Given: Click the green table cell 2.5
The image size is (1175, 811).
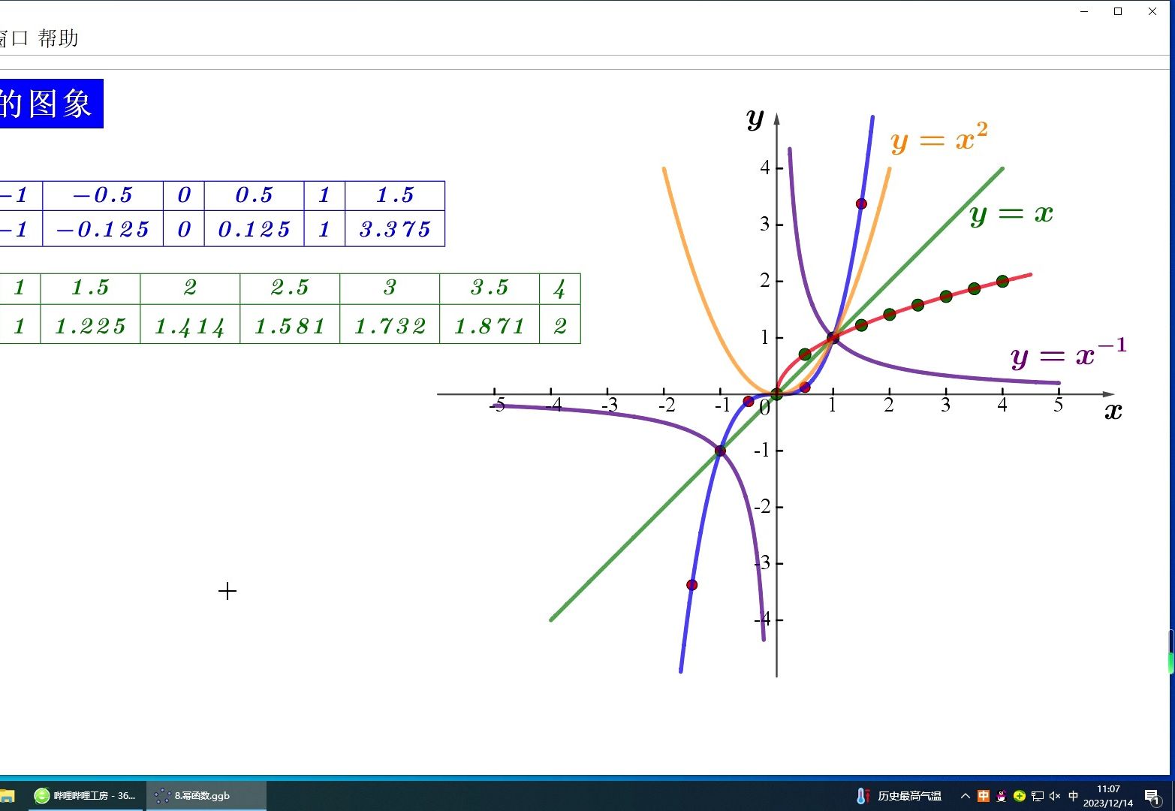Looking at the screenshot, I should (290, 288).
